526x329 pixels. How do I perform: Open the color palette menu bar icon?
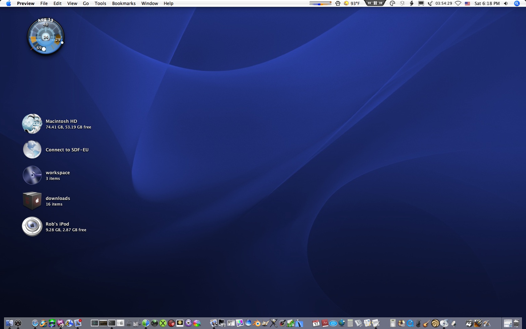[x=393, y=3]
